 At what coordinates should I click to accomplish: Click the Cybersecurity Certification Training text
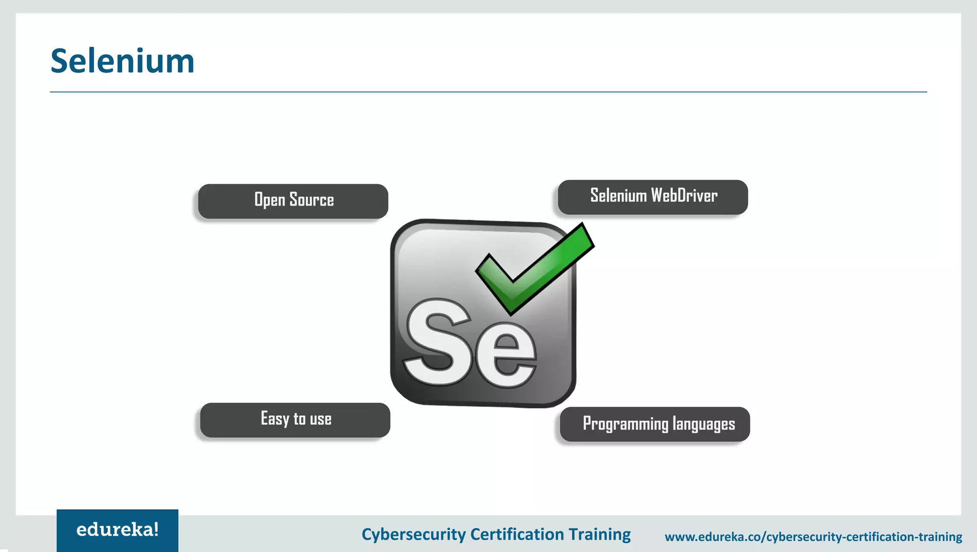point(496,534)
